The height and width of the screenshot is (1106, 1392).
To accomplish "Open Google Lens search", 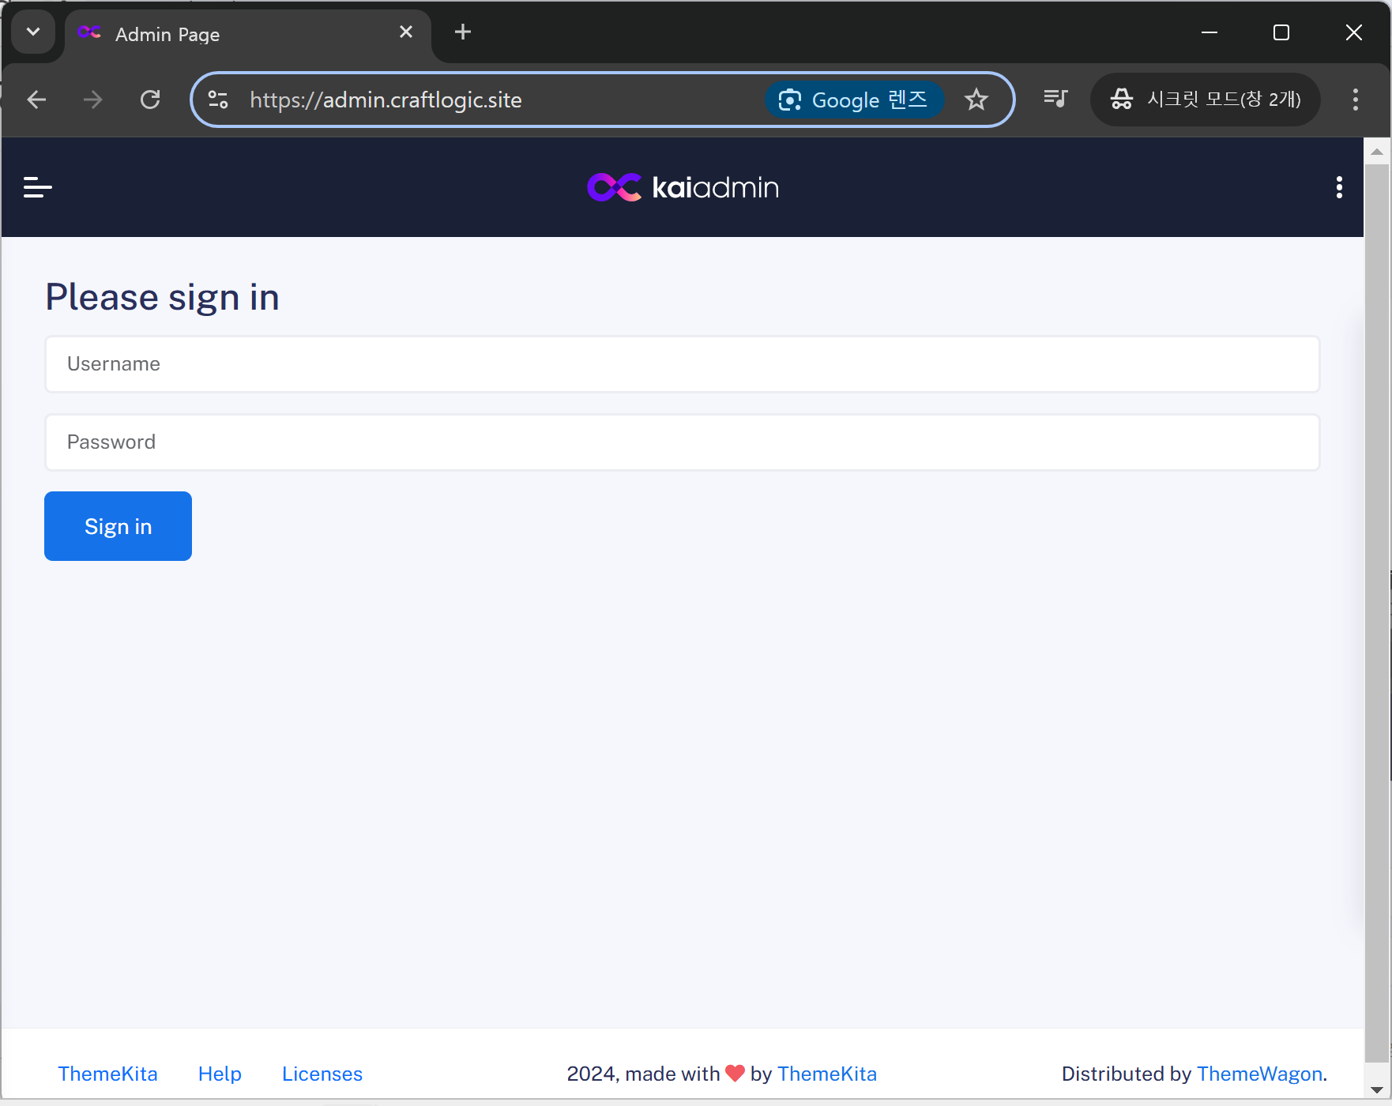I will coord(854,100).
